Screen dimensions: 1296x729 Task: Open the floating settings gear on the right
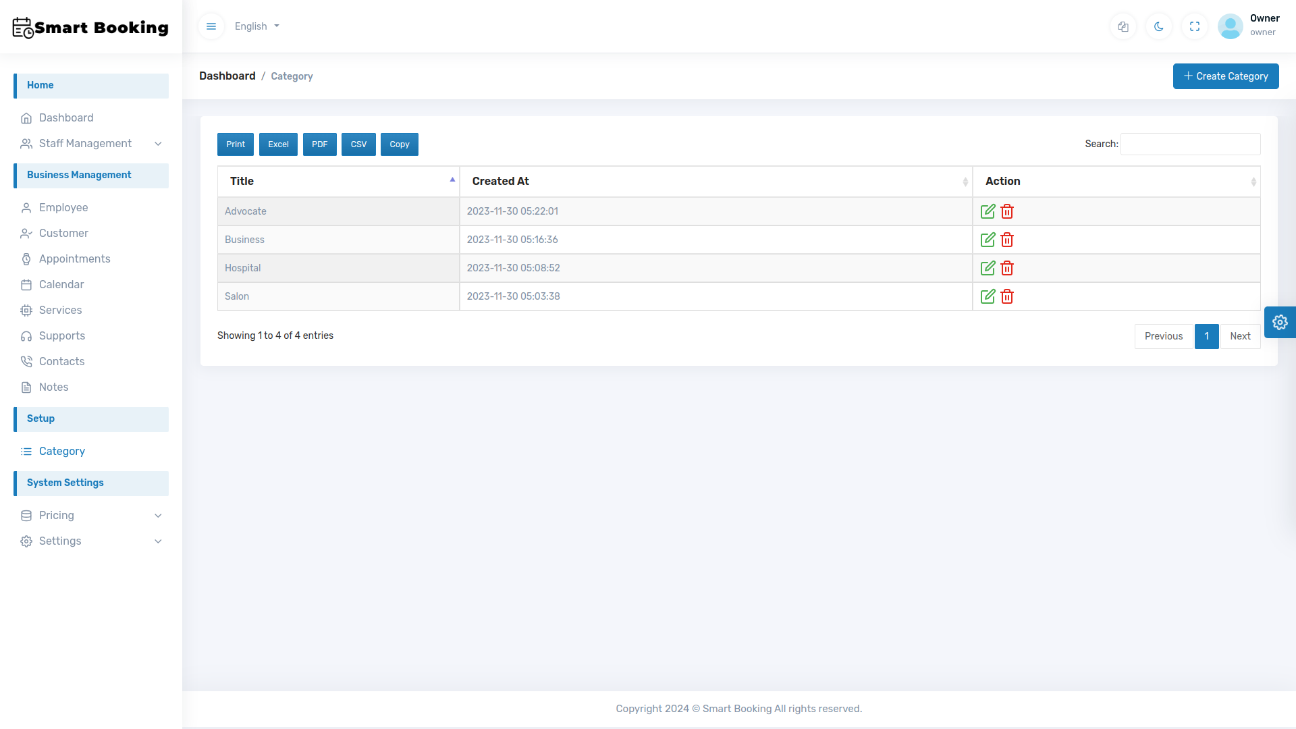1280,322
